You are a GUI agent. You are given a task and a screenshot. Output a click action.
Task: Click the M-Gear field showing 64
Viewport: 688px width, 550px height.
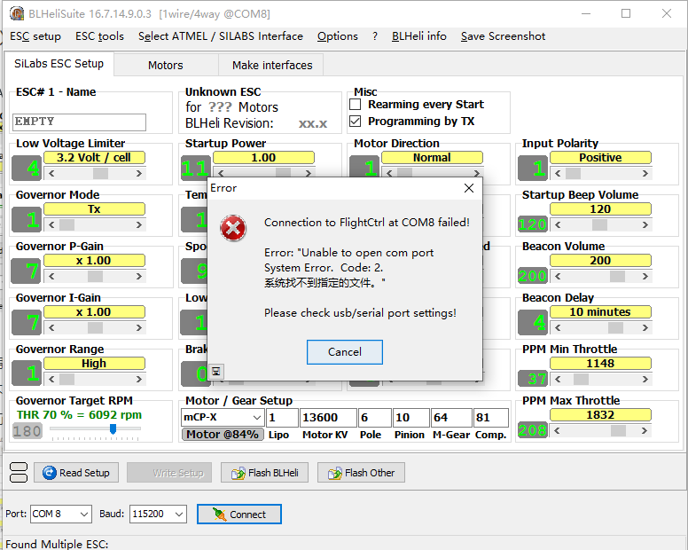click(x=451, y=418)
